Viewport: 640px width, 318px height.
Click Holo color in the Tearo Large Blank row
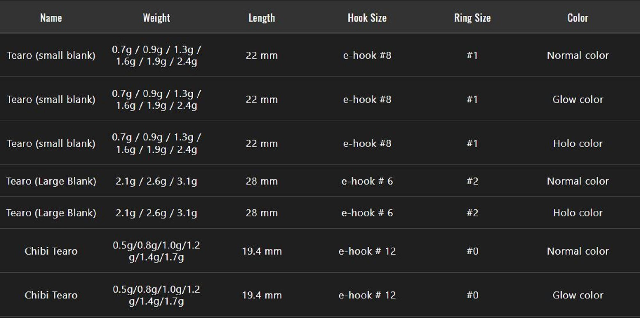(578, 213)
